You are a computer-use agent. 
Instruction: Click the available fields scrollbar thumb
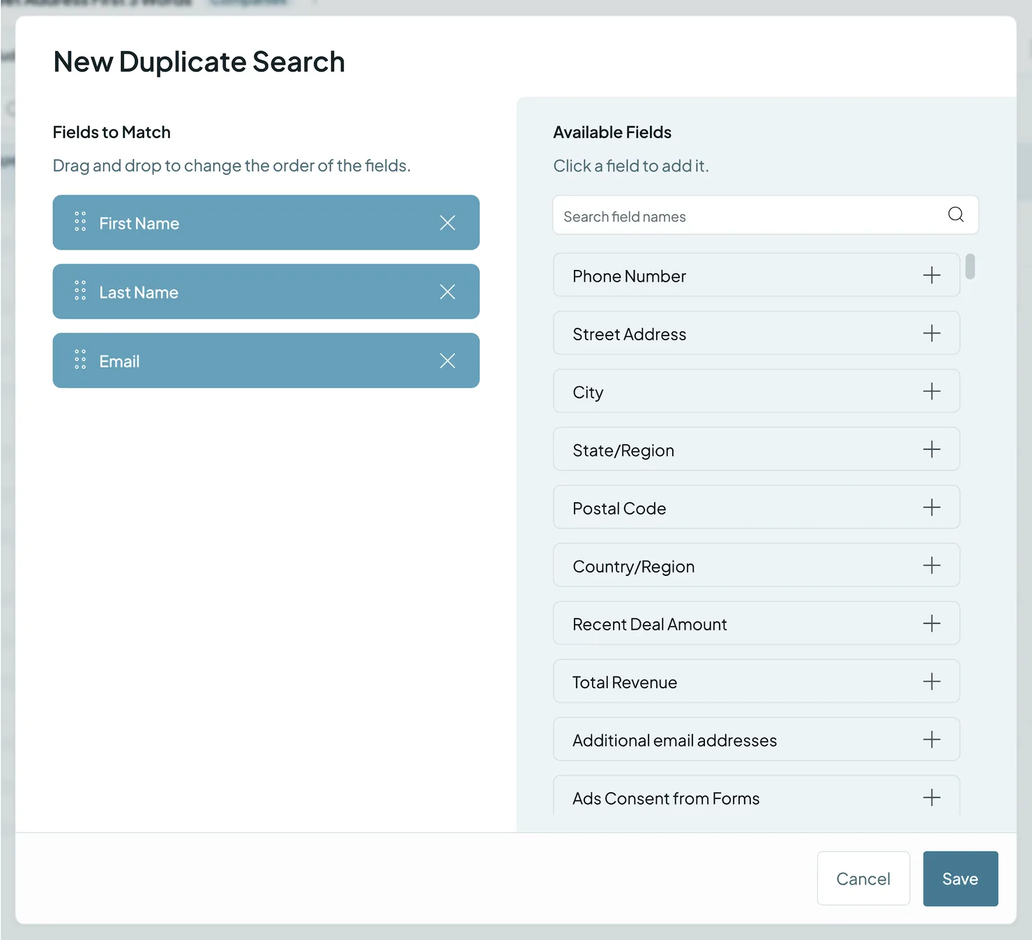(970, 266)
